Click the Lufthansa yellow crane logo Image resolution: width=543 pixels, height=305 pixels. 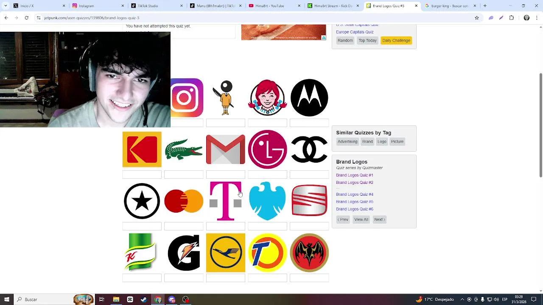(x=225, y=252)
